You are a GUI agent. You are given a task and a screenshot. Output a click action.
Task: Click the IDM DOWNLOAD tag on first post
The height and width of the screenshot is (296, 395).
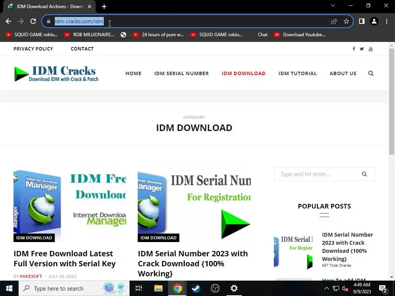coord(34,238)
